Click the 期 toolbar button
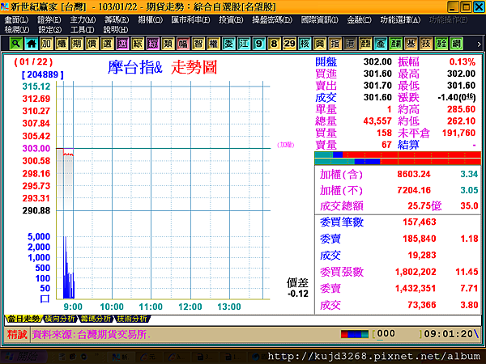This screenshot has width=486, height=364. pyautogui.click(x=77, y=44)
